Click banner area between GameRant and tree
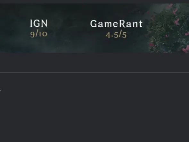Viewport: 189px width, 142px height. (x=145, y=28)
